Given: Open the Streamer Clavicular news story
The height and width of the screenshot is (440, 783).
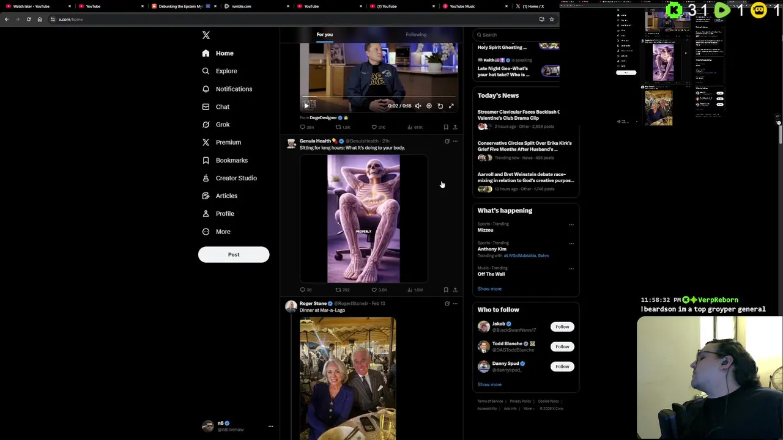Looking at the screenshot, I should (519, 119).
